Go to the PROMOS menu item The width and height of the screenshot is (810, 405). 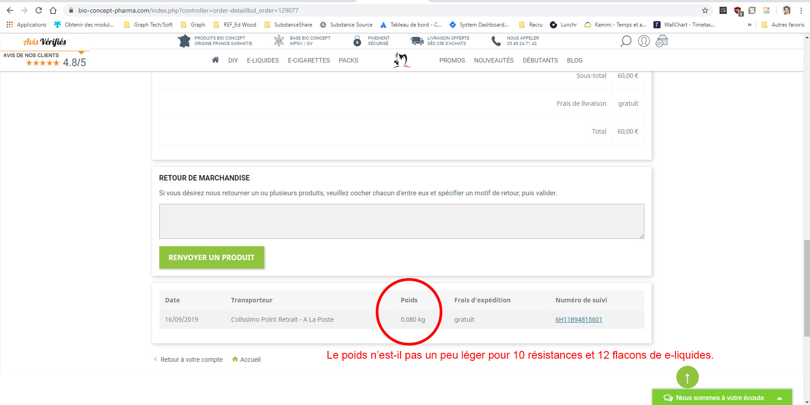(x=452, y=60)
